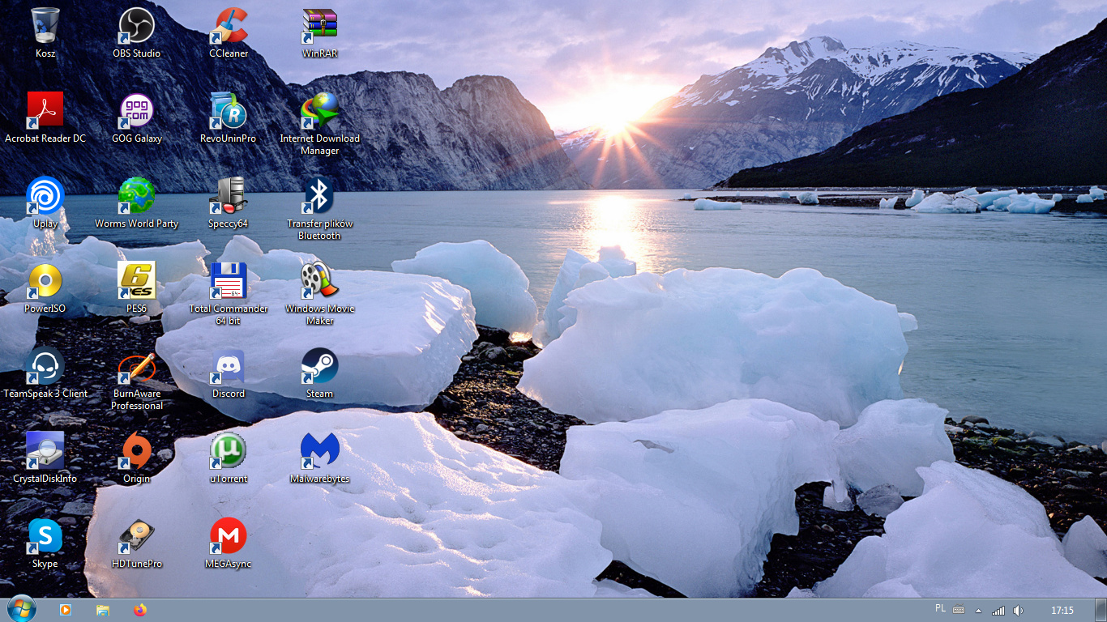Open the volume speaker control

[x=1018, y=611]
